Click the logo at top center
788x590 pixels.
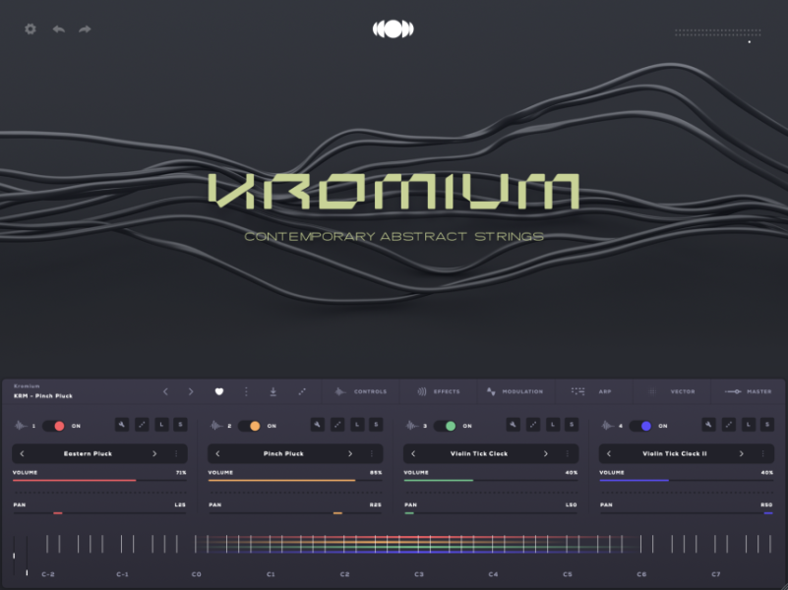(x=393, y=29)
